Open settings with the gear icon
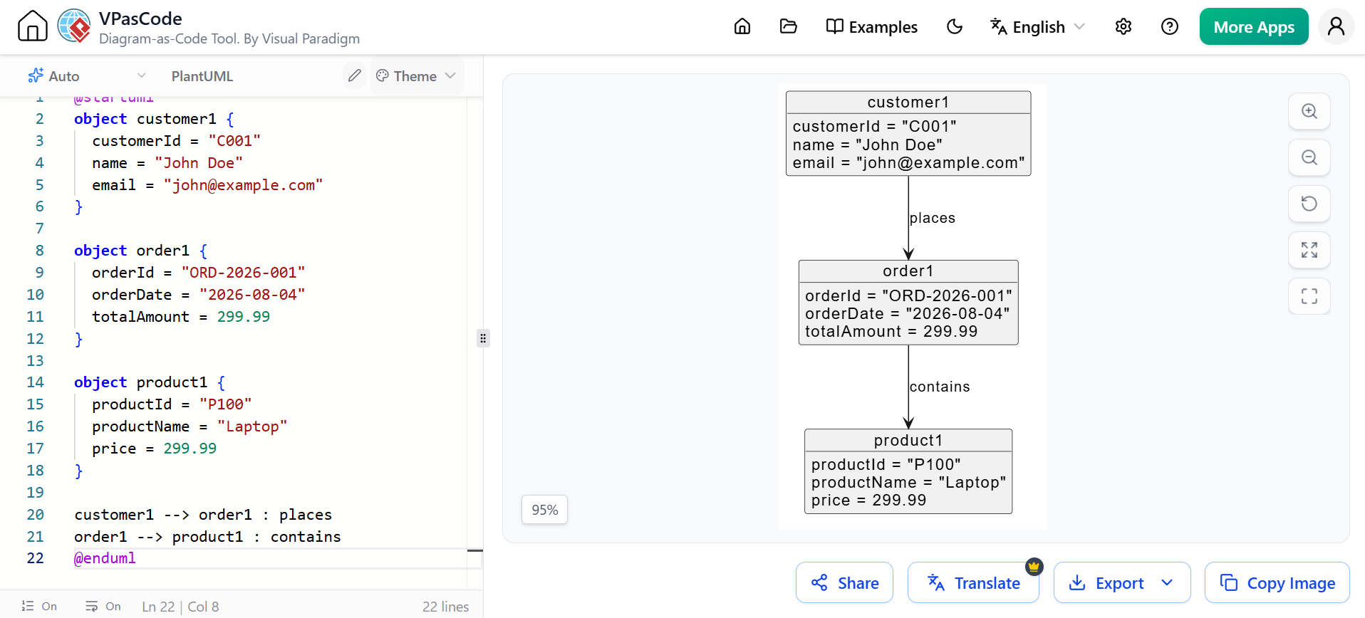Screen dimensions: 1365x618 click(x=1123, y=27)
